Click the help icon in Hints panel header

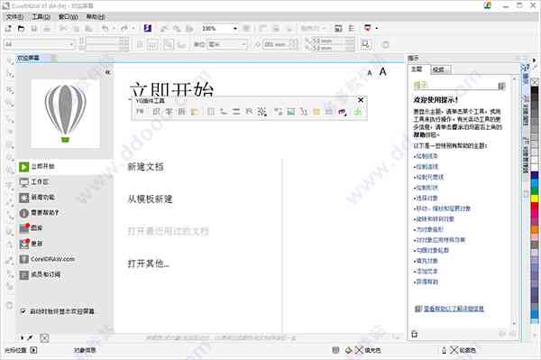[501, 86]
